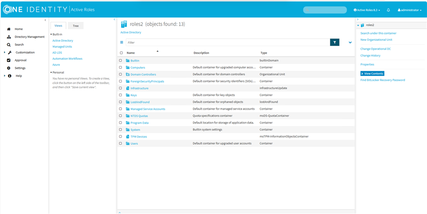Click the Filter input field

(x=228, y=42)
